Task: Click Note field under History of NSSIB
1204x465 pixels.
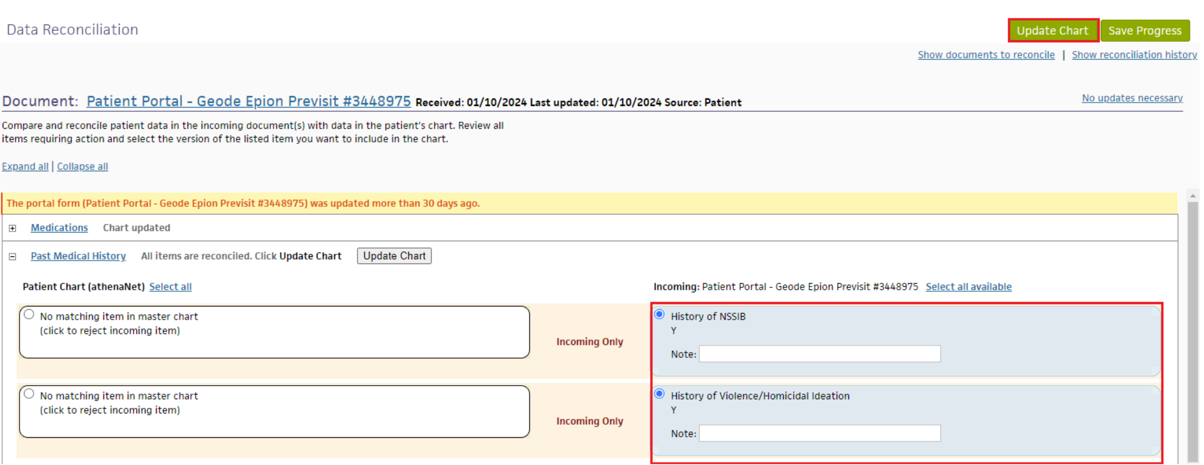Action: pos(820,354)
